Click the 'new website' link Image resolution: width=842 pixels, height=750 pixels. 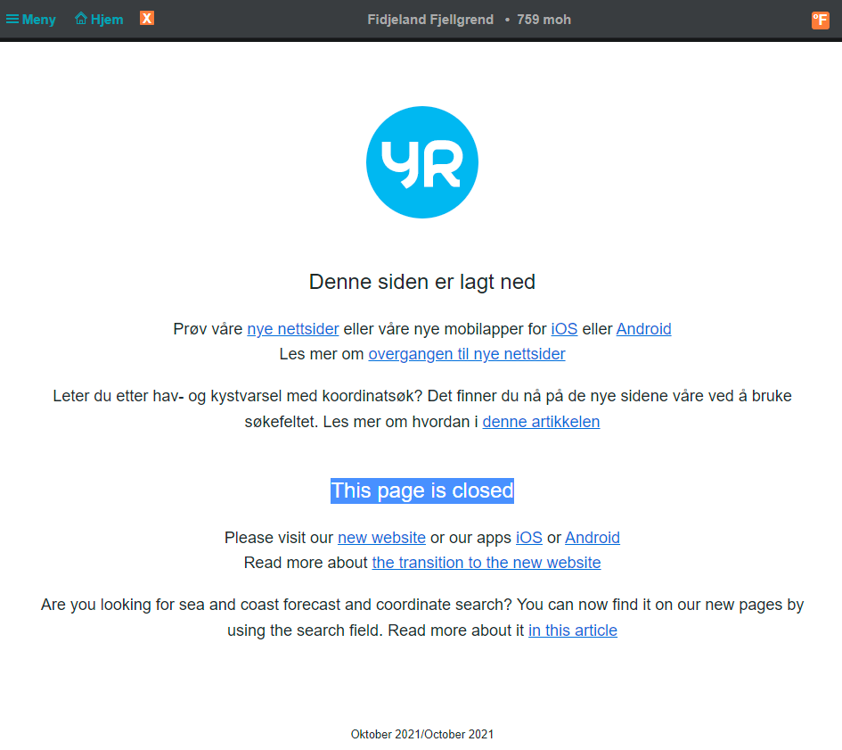coord(381,538)
